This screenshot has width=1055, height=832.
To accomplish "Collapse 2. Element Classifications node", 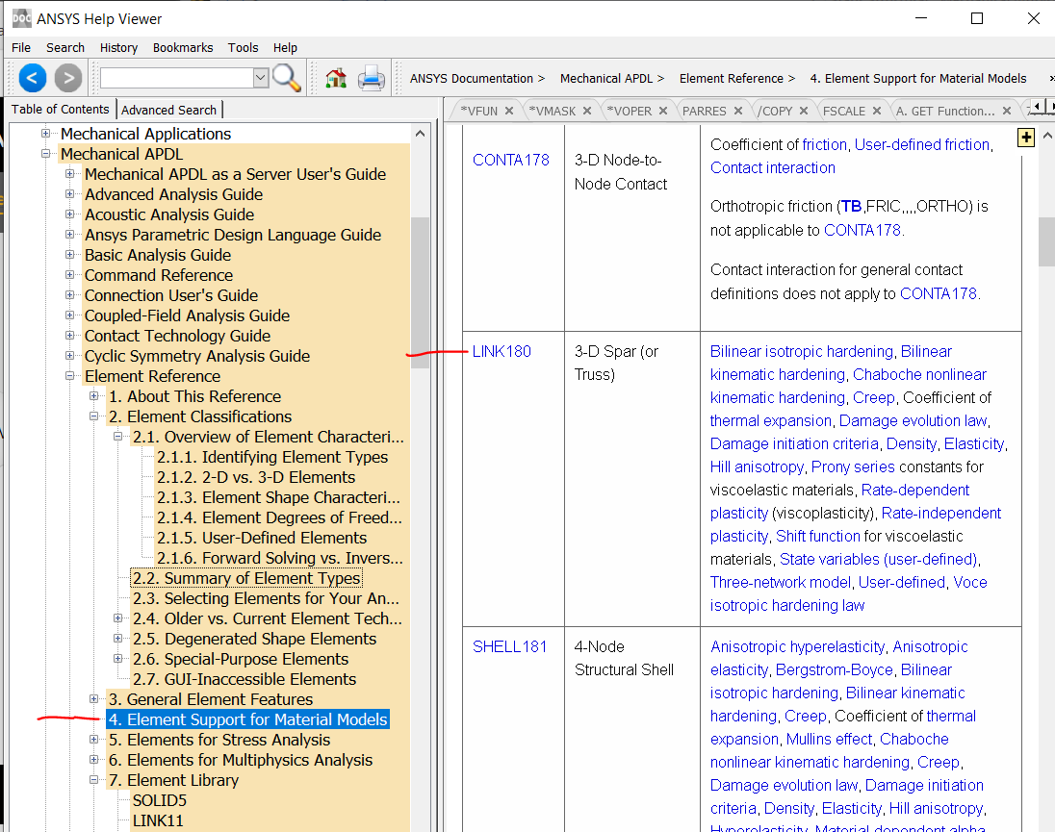I will pyautogui.click(x=93, y=416).
